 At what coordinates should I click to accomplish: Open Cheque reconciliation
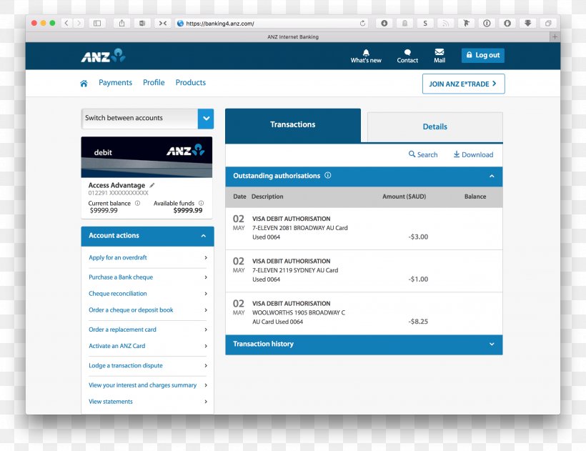[148, 293]
